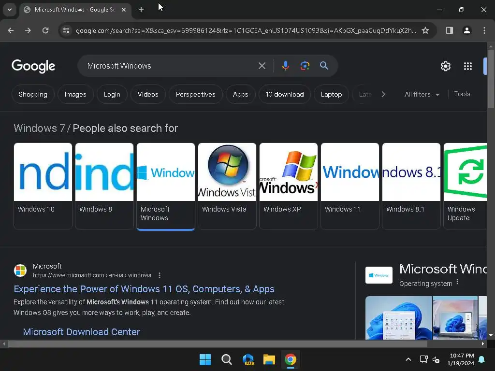
Task: Start search by voice
Action: click(x=285, y=66)
